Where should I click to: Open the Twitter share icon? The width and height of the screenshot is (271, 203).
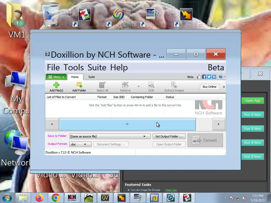click(x=209, y=77)
